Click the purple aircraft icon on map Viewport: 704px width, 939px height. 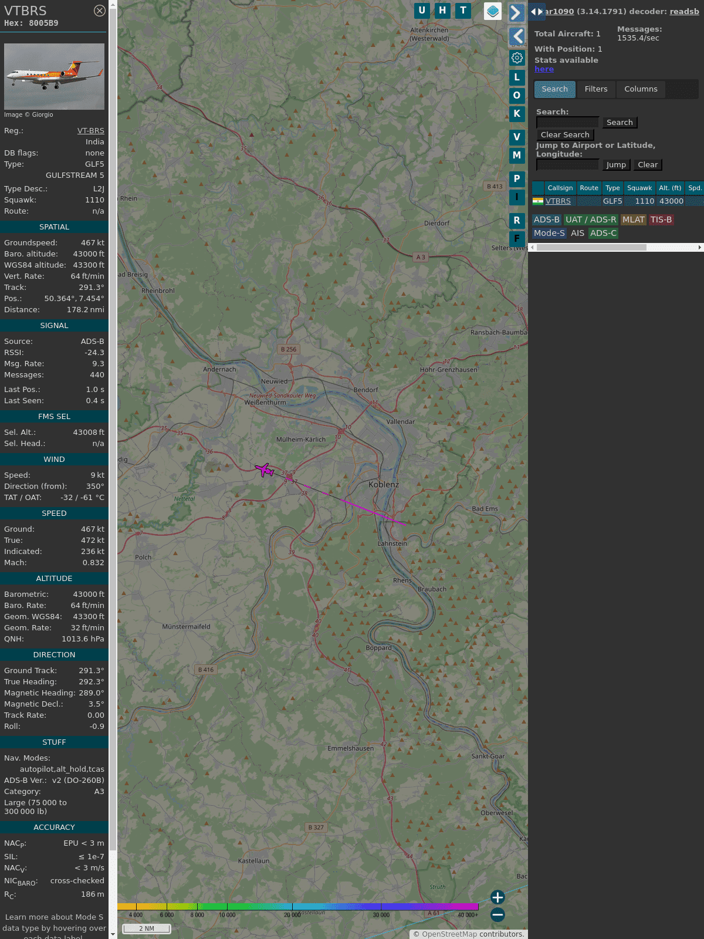tap(265, 469)
